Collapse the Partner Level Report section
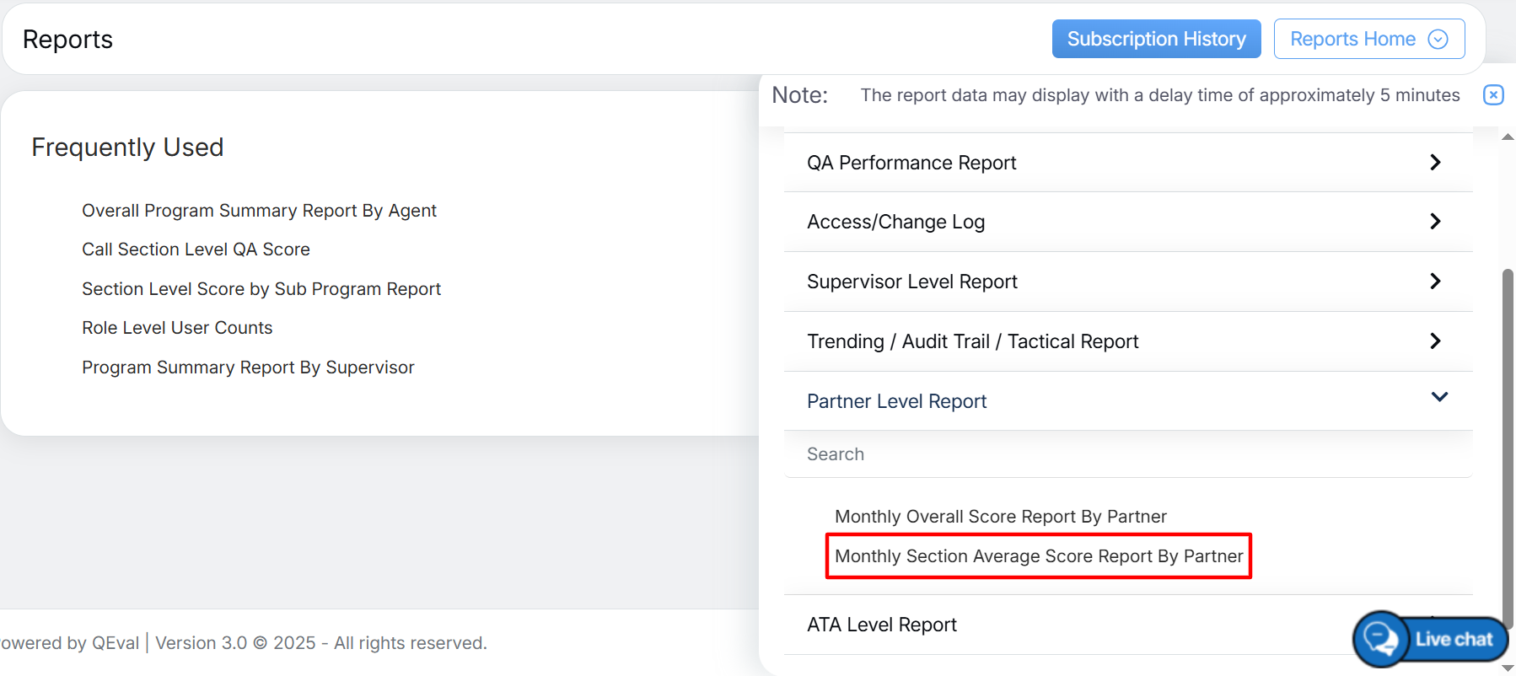The image size is (1516, 676). [x=1438, y=397]
